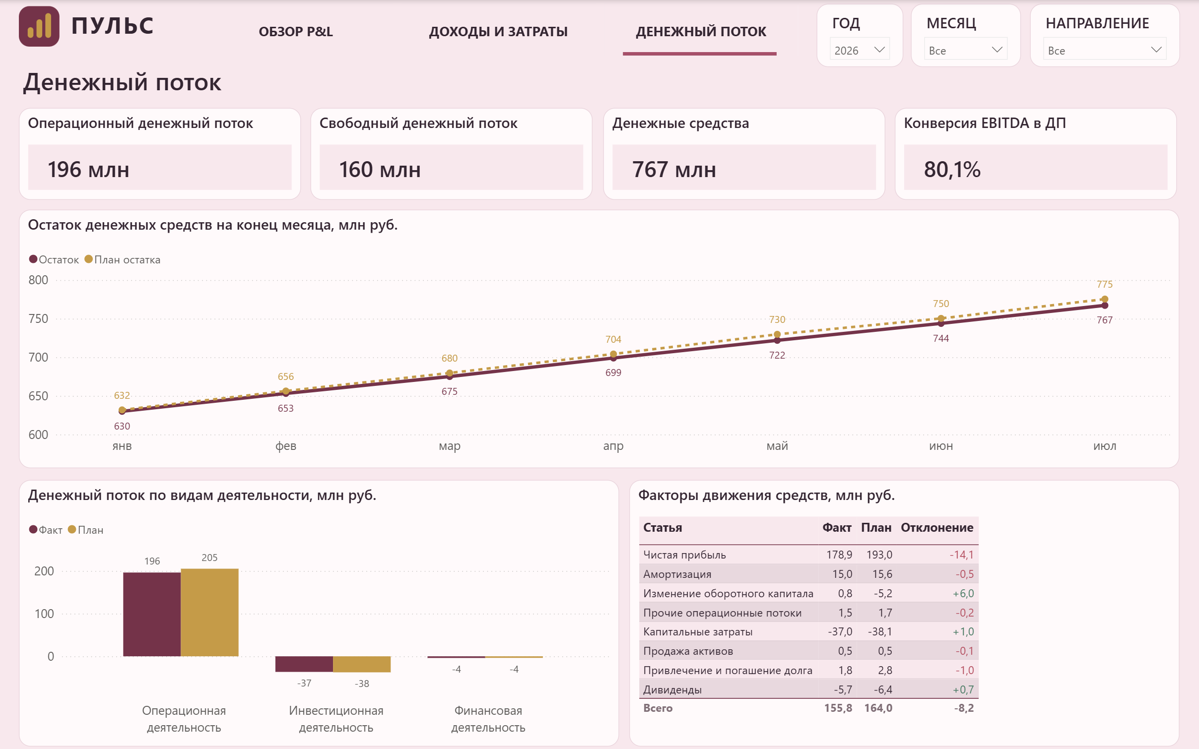Click the План legend dot in activity chart
The image size is (1199, 749).
point(72,529)
